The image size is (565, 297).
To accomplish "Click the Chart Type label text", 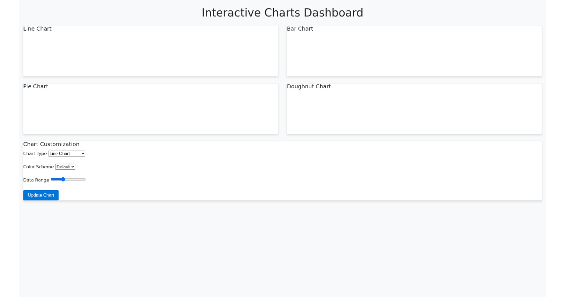I will (35, 154).
